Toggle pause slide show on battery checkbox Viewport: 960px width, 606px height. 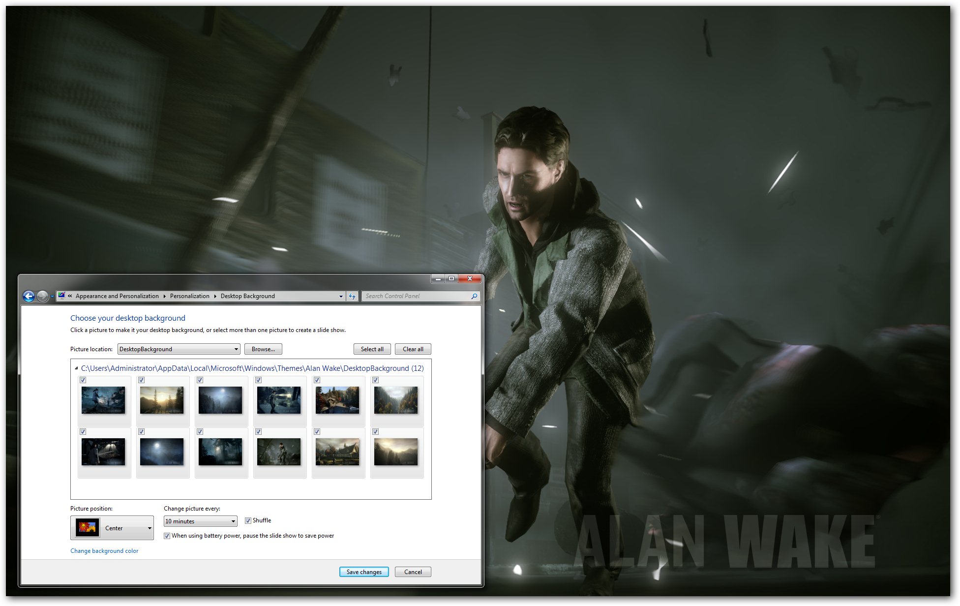(167, 536)
